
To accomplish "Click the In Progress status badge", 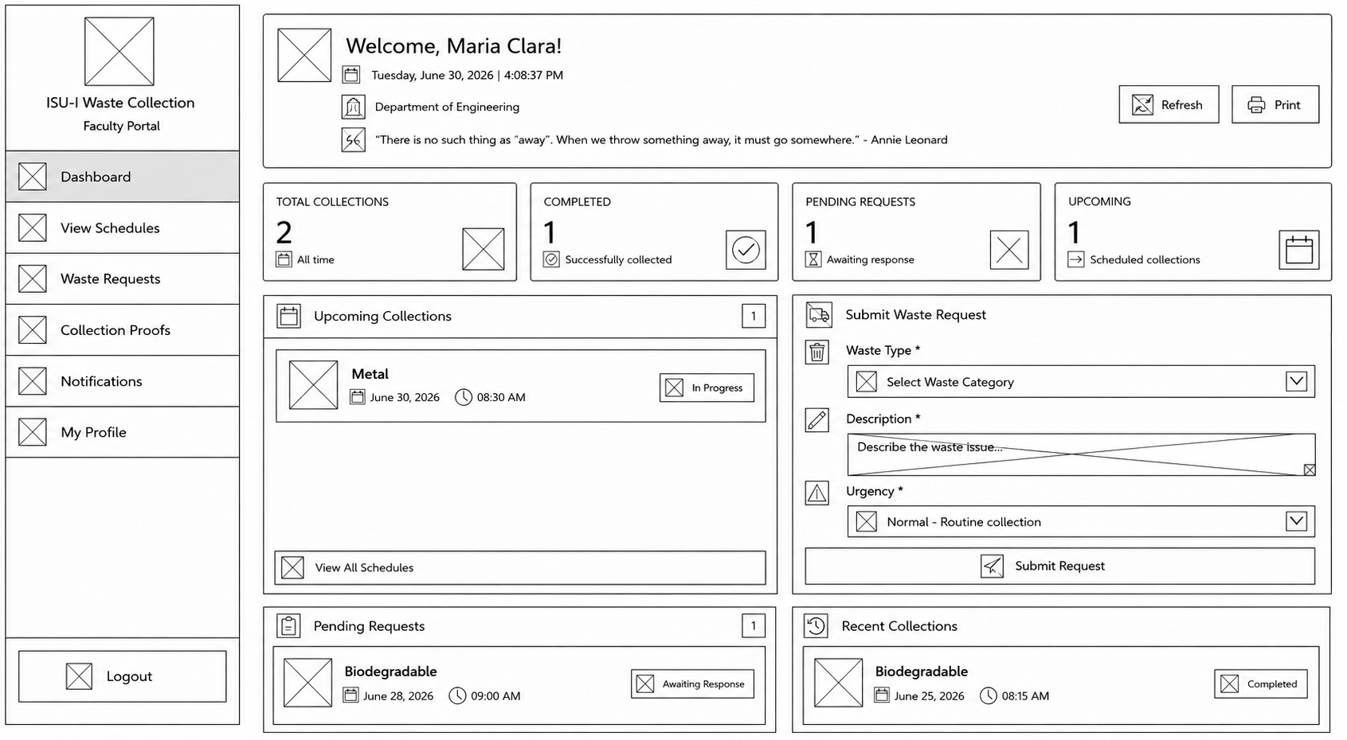I will [707, 388].
